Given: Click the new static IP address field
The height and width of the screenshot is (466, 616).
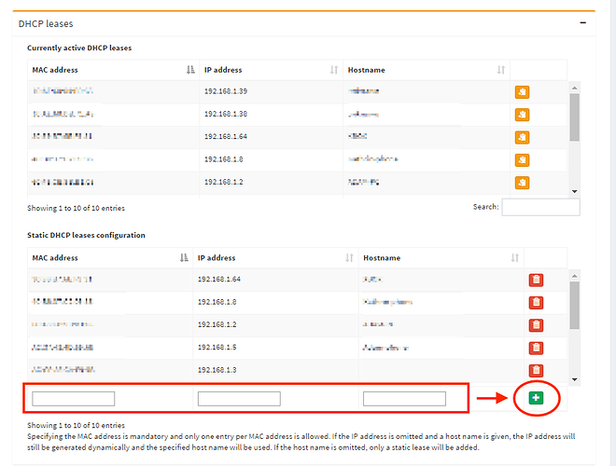Looking at the screenshot, I should click(239, 399).
